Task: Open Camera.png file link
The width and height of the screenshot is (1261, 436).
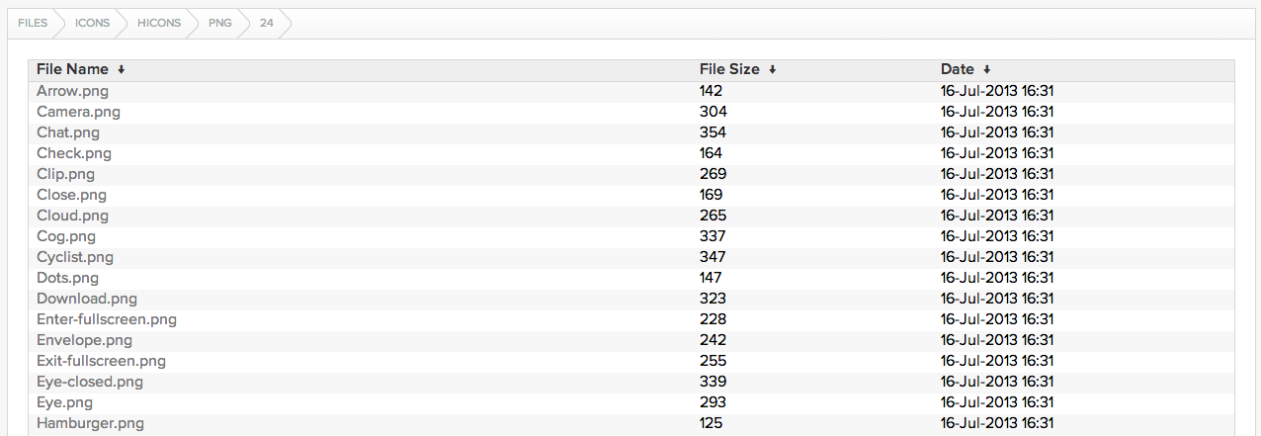Action: (78, 112)
